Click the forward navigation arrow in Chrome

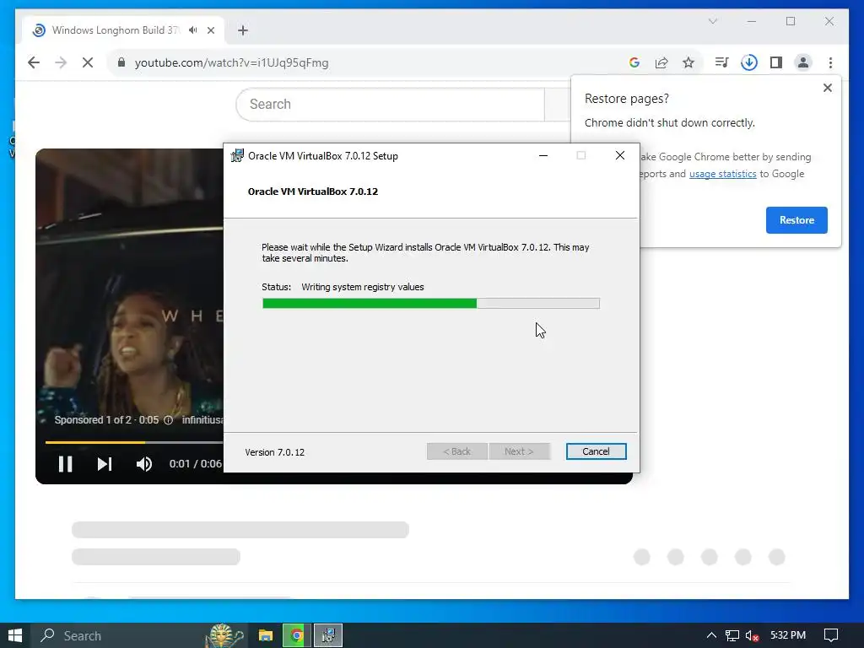point(61,62)
